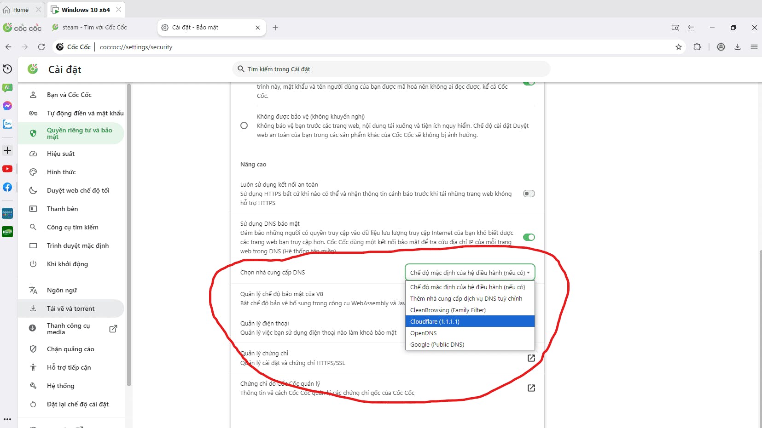Open the Thanh công cụ media external link icon
The height and width of the screenshot is (428, 762).
pyautogui.click(x=113, y=329)
